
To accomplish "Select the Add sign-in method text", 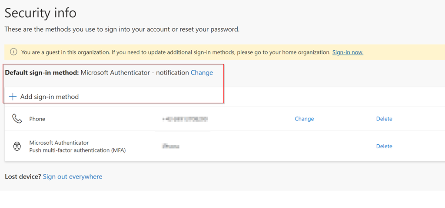I will pos(50,97).
